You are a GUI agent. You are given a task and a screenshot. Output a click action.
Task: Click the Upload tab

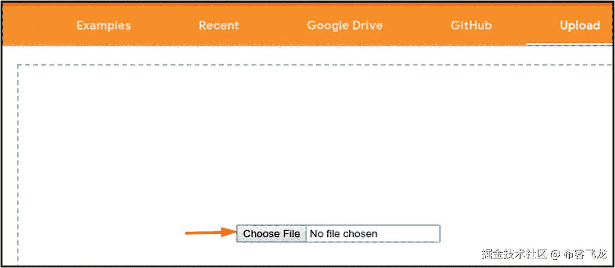click(580, 25)
